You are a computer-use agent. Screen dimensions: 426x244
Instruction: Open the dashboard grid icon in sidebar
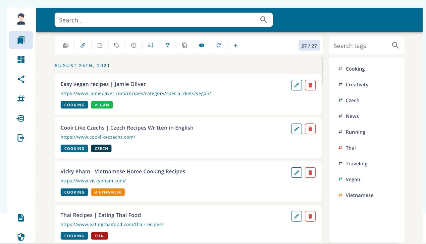point(21,60)
